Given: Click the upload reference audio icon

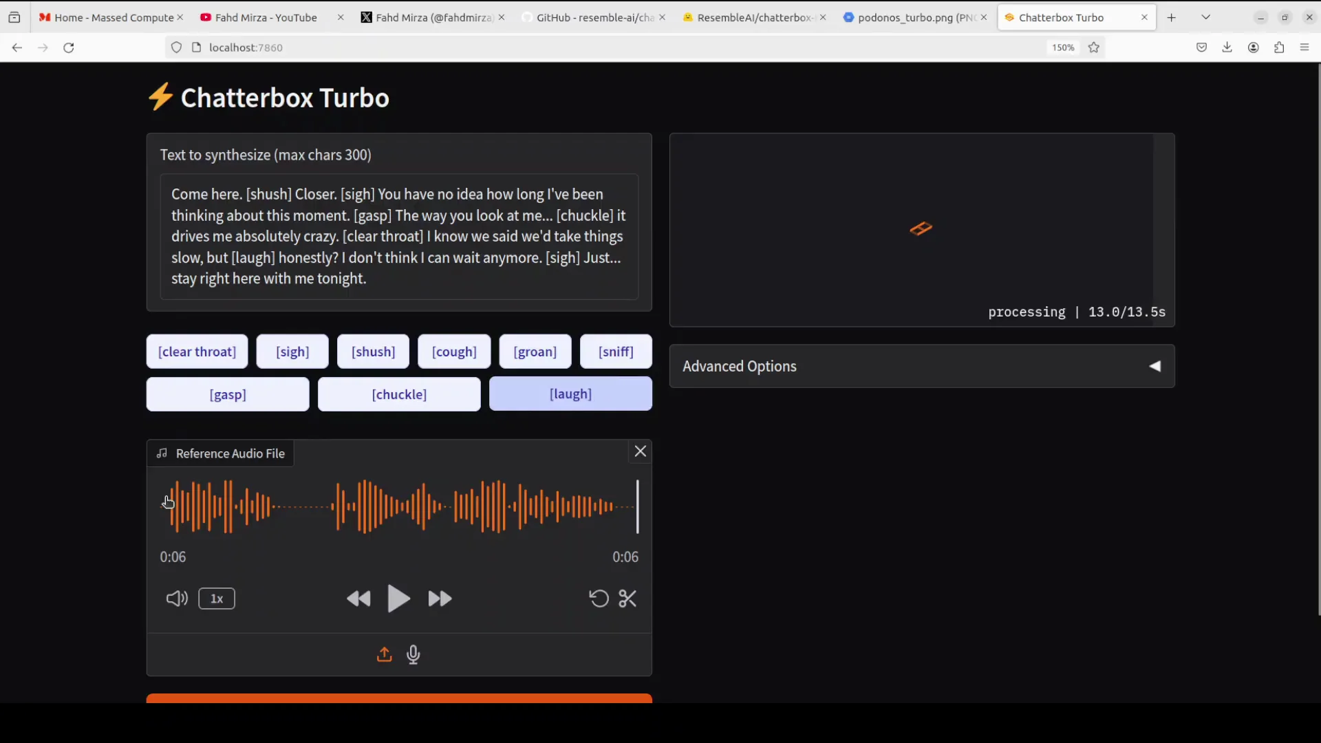Looking at the screenshot, I should (x=384, y=654).
